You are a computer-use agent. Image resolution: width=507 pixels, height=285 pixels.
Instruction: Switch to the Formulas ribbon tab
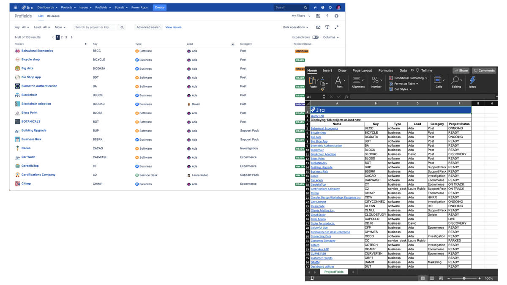[386, 70]
